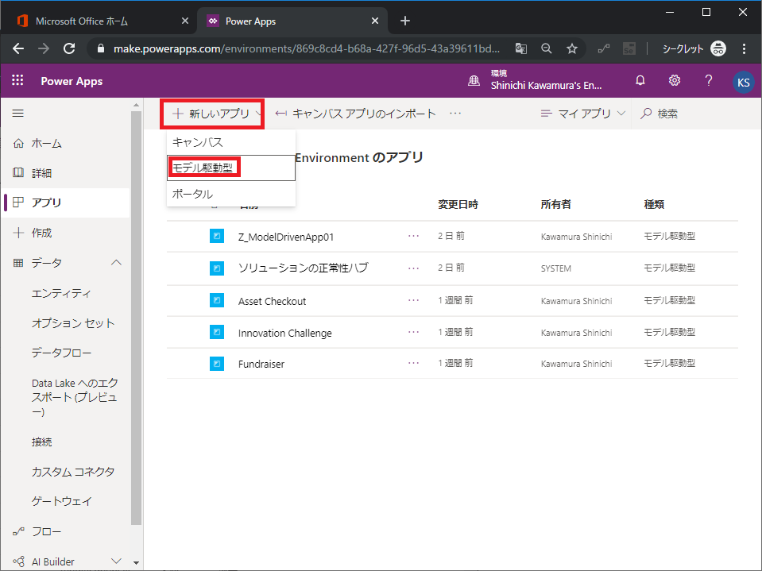Open the Chrome three-dot menu
The image size is (762, 571).
[744, 48]
